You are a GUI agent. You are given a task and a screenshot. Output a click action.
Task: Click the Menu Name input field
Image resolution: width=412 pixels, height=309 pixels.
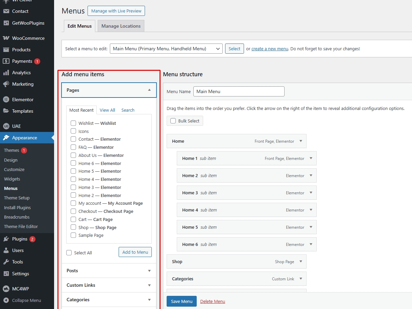coord(239,91)
